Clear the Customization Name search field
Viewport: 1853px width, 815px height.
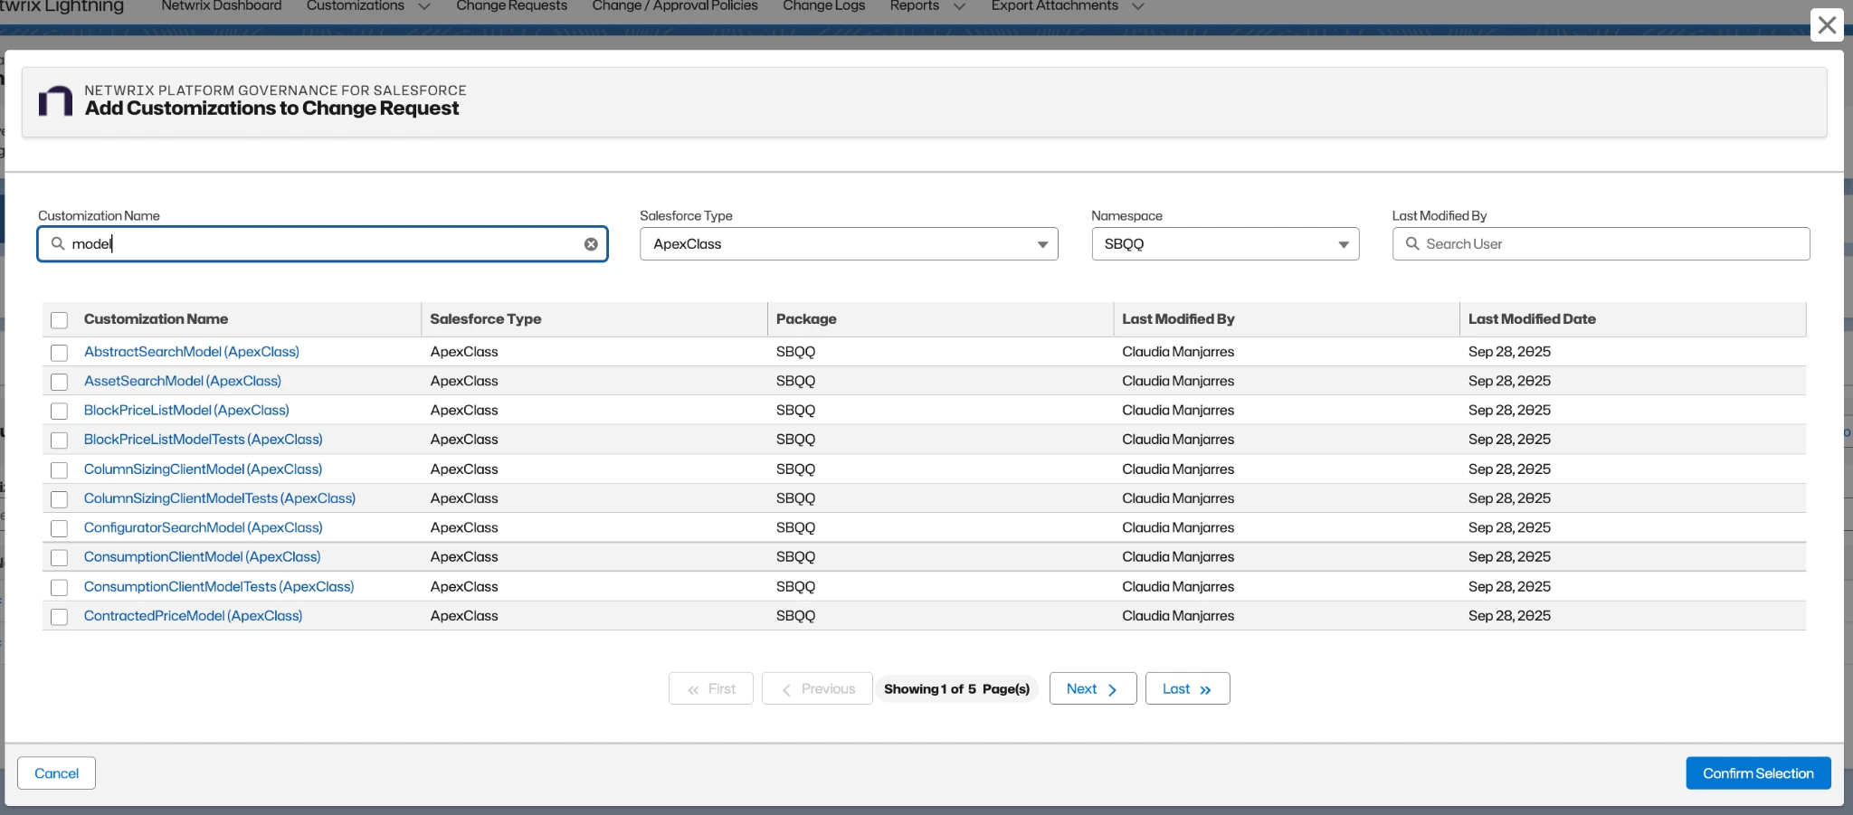point(592,244)
